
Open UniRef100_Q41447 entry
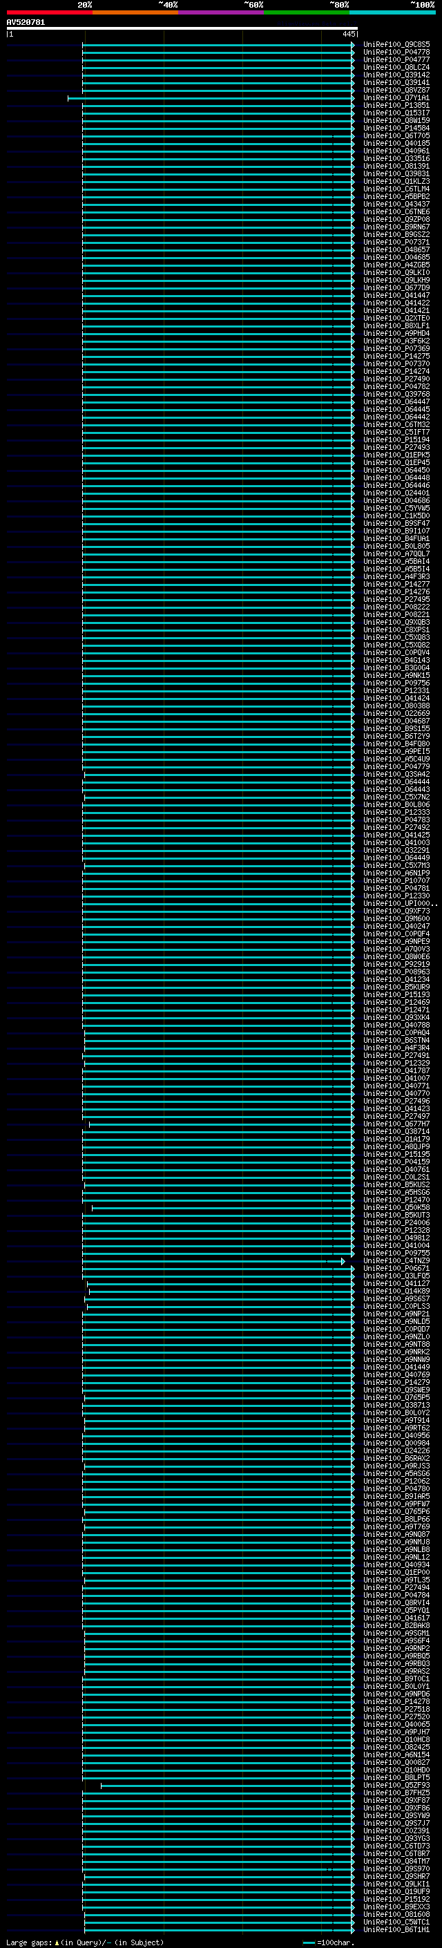coord(396,296)
